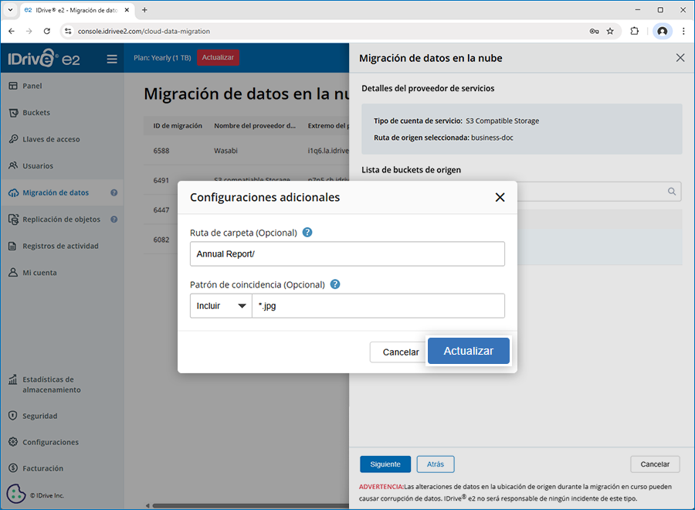Open Registros de actividad in sidebar

click(x=60, y=246)
